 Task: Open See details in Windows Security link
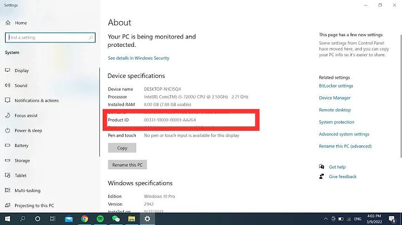tap(138, 58)
